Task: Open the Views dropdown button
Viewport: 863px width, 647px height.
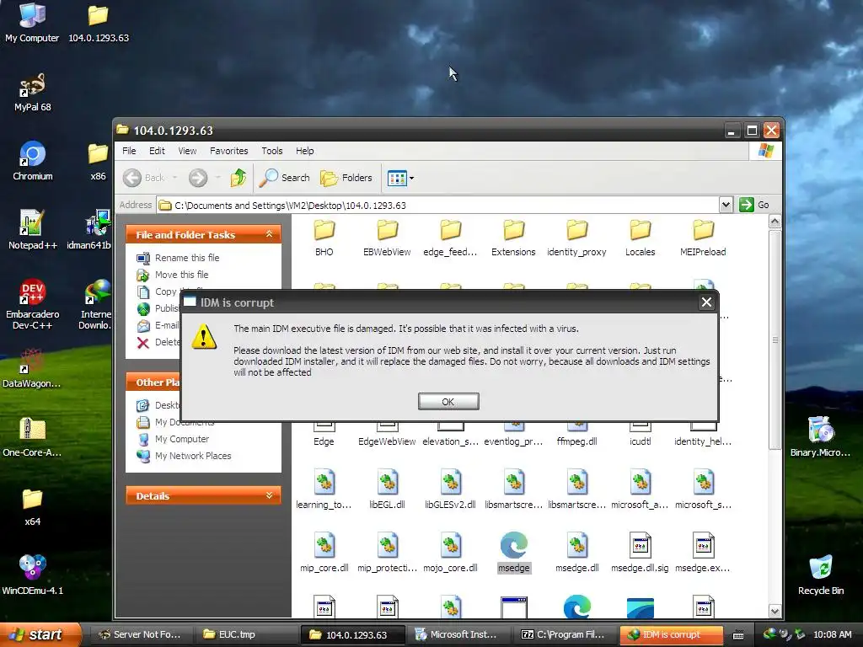Action: tap(400, 178)
